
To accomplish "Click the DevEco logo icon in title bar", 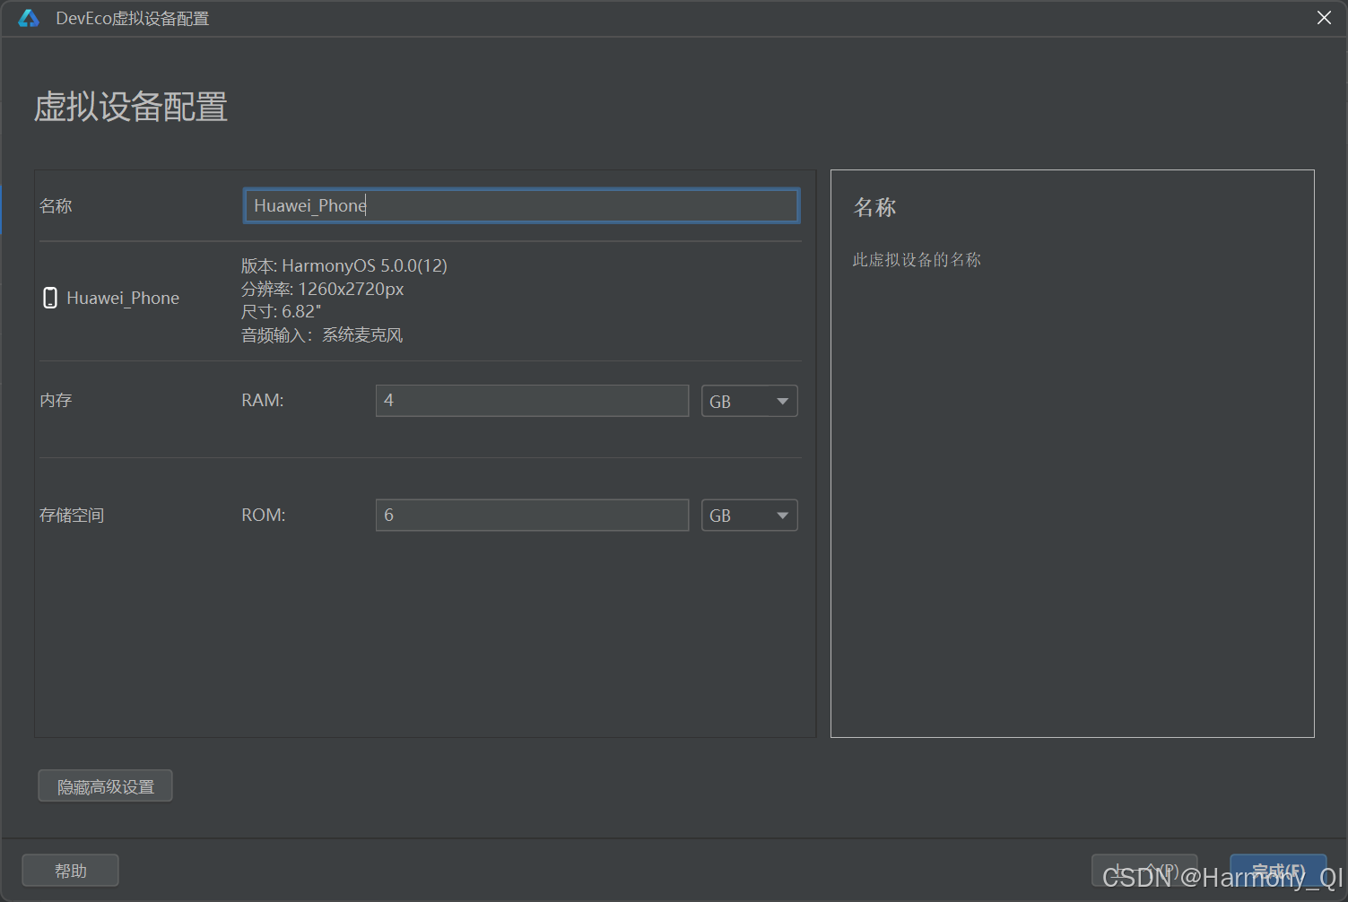I will (29, 18).
